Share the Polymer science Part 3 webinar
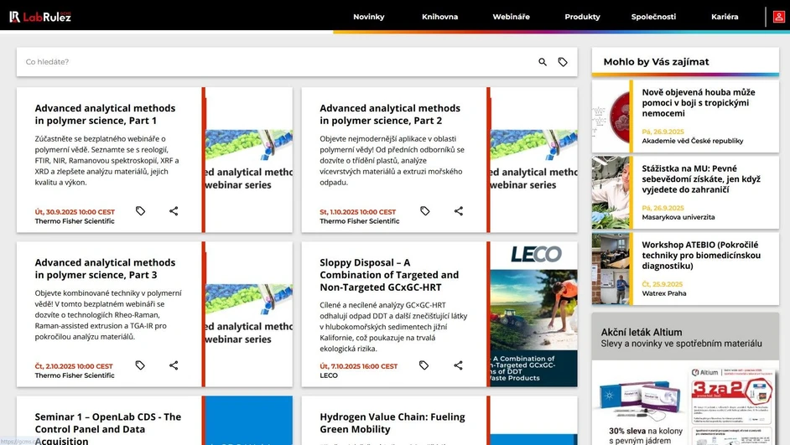790x445 pixels. click(174, 365)
